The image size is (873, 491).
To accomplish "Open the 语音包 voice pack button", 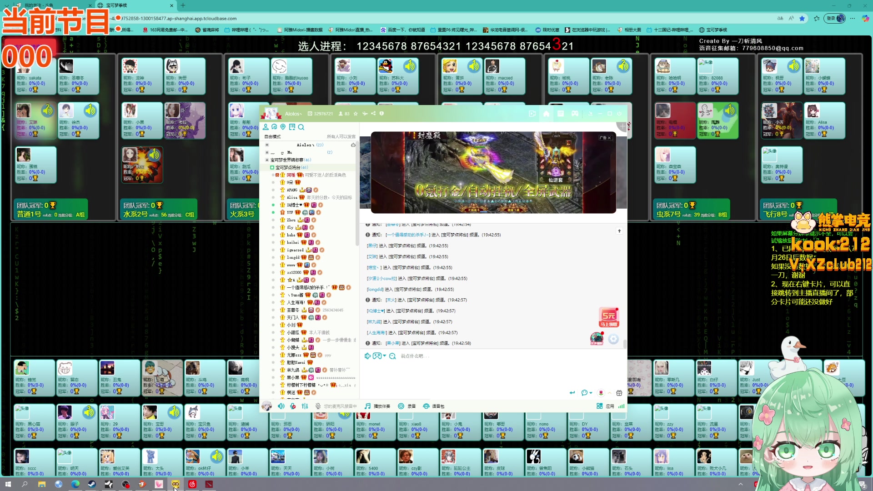I will 434,406.
